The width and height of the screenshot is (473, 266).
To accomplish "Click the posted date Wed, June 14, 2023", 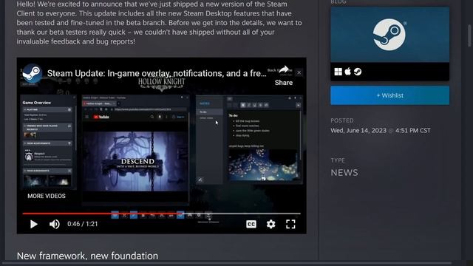I will pos(358,131).
